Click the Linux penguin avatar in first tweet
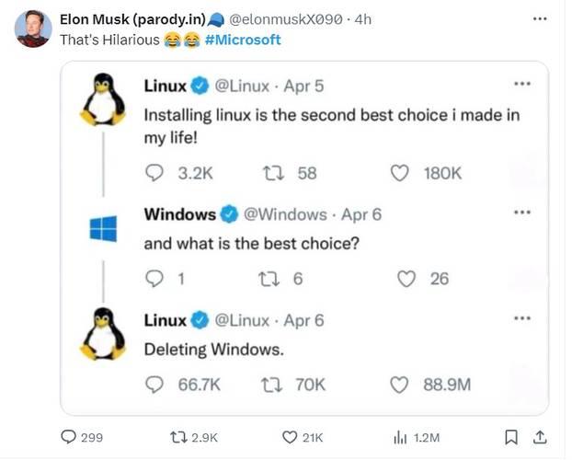Screen dimensions: 572x460 coord(102,99)
